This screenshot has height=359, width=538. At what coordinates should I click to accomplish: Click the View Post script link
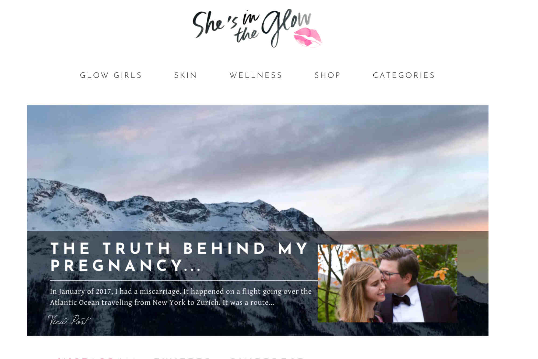click(69, 320)
